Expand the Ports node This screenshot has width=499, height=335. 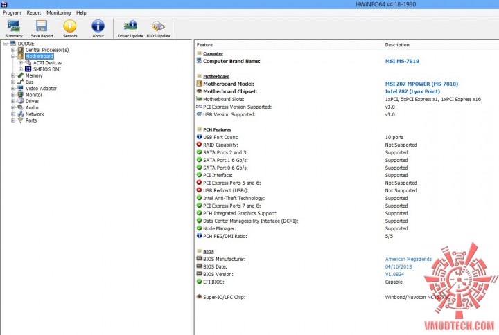click(x=13, y=120)
